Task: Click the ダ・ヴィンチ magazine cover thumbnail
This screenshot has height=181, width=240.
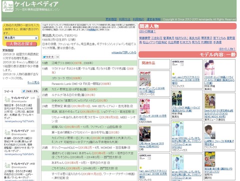Action: click(x=144, y=106)
